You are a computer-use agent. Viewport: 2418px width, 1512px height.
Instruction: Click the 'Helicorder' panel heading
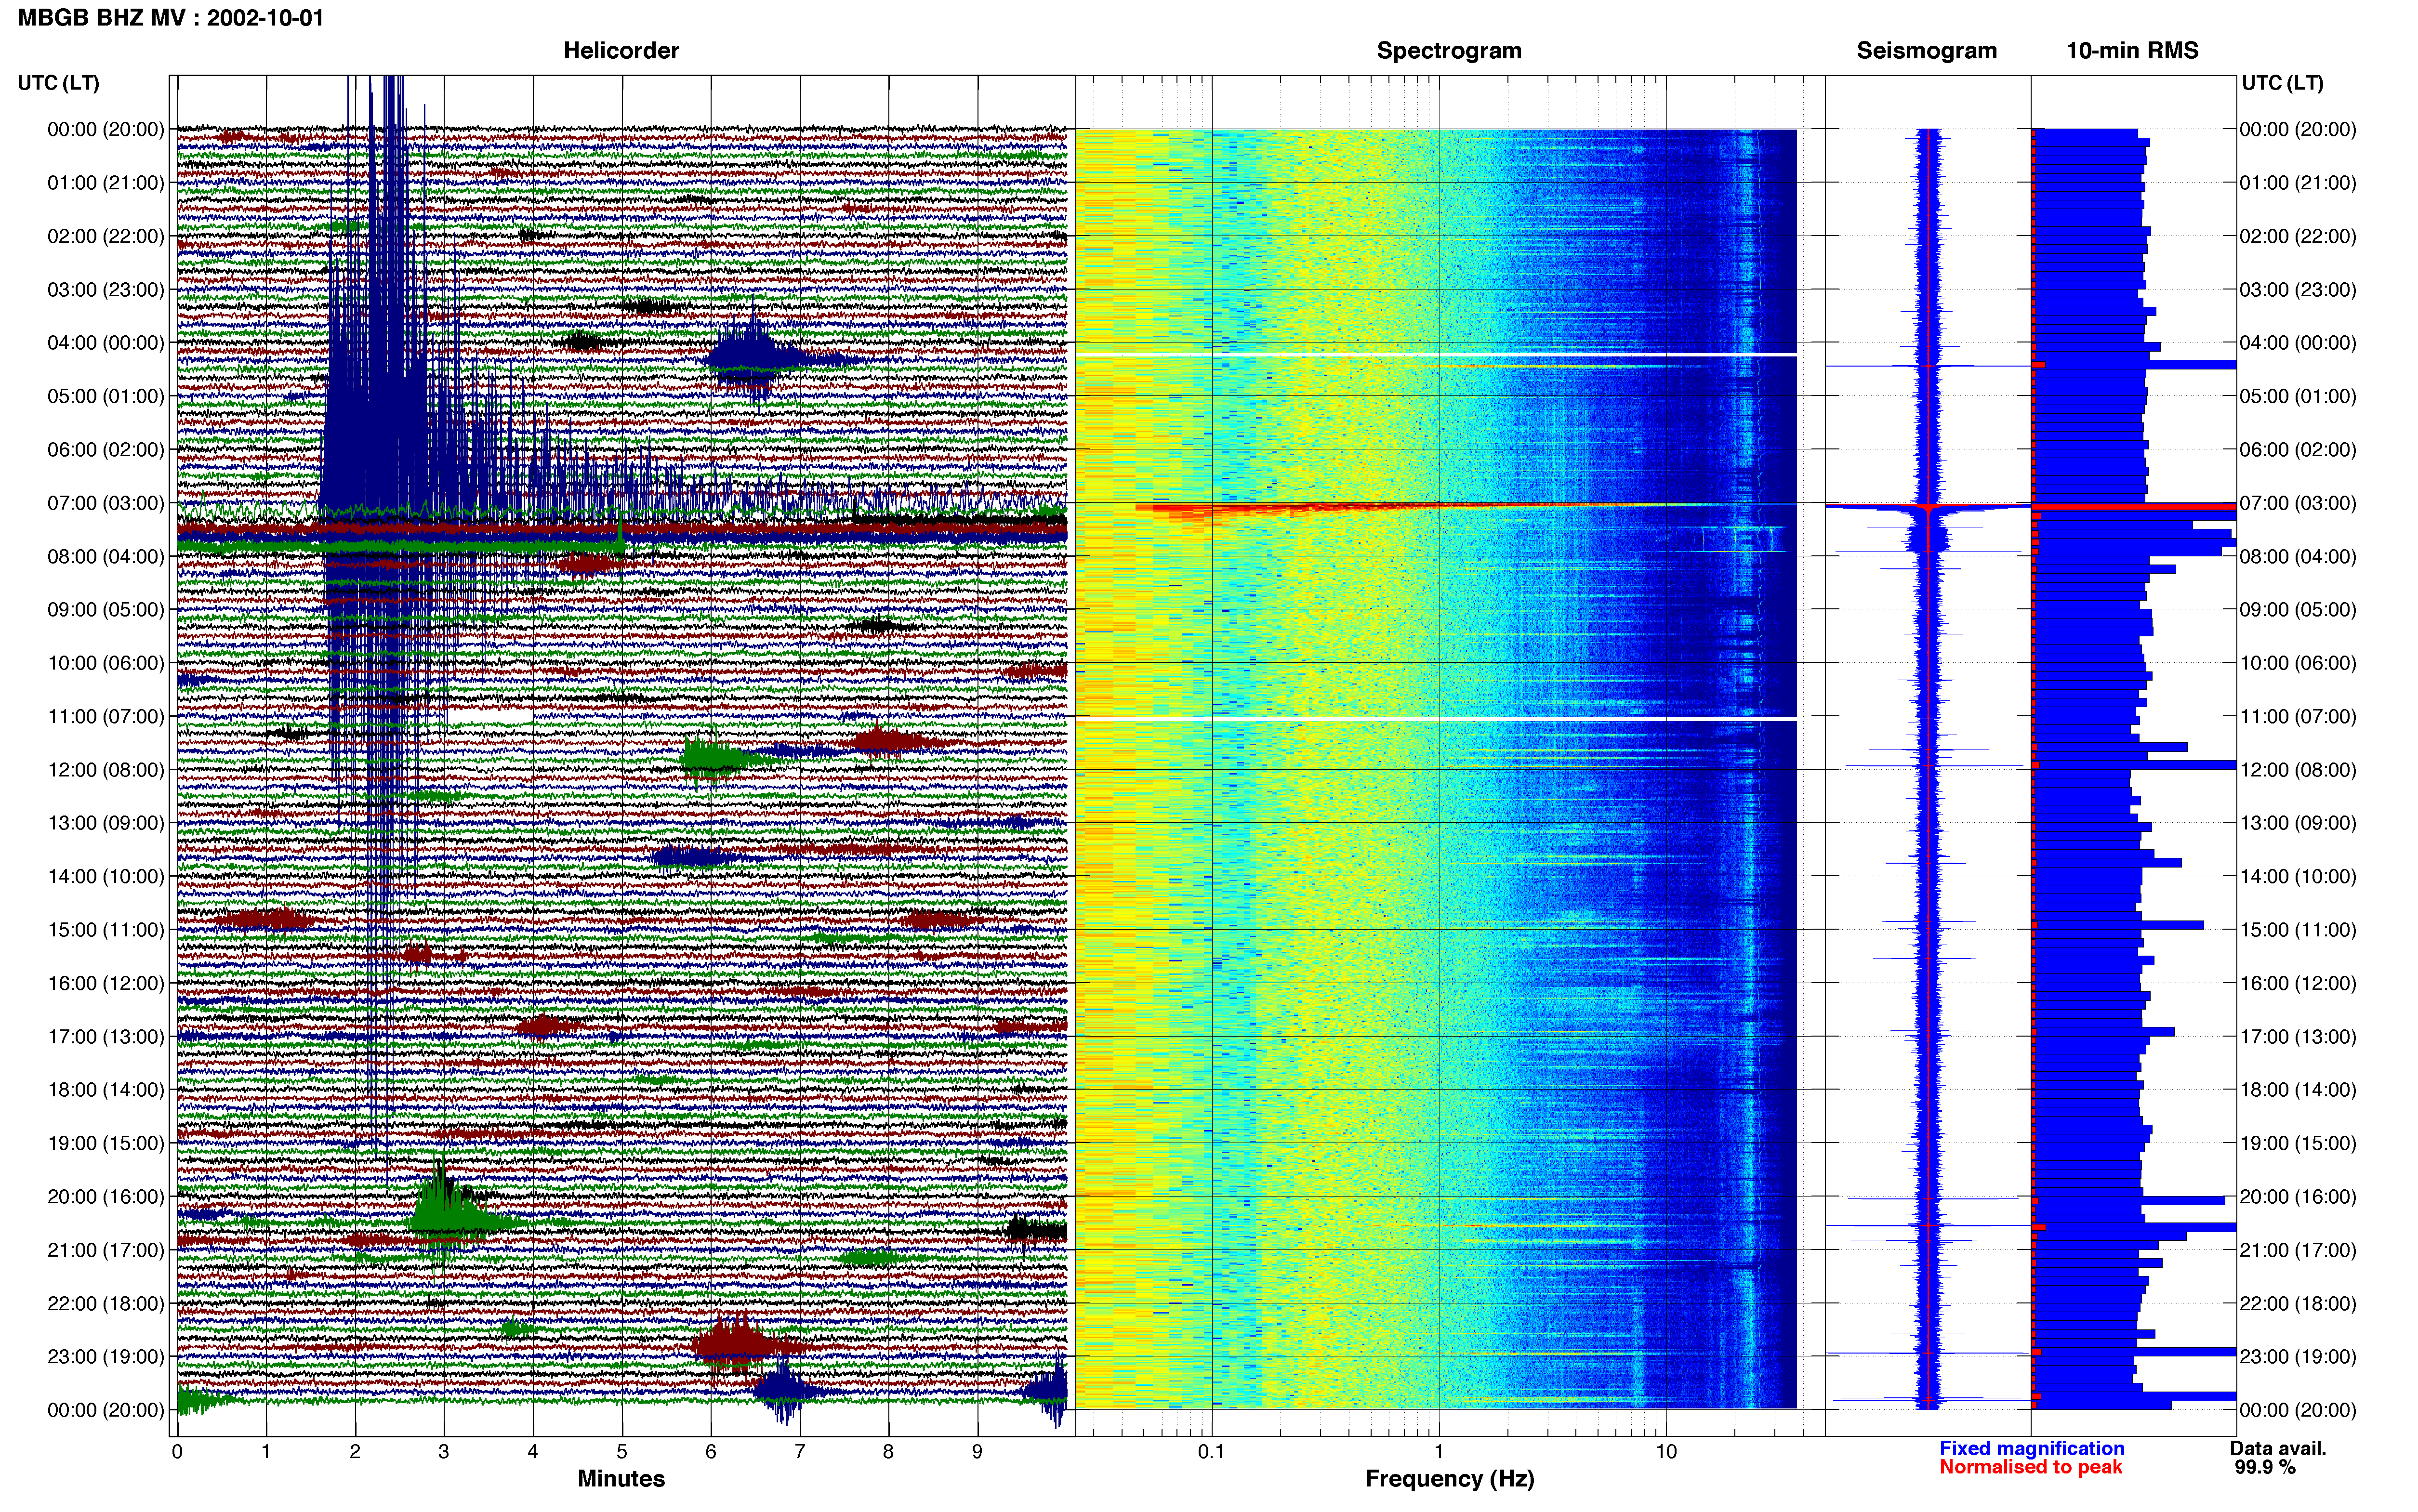[621, 50]
